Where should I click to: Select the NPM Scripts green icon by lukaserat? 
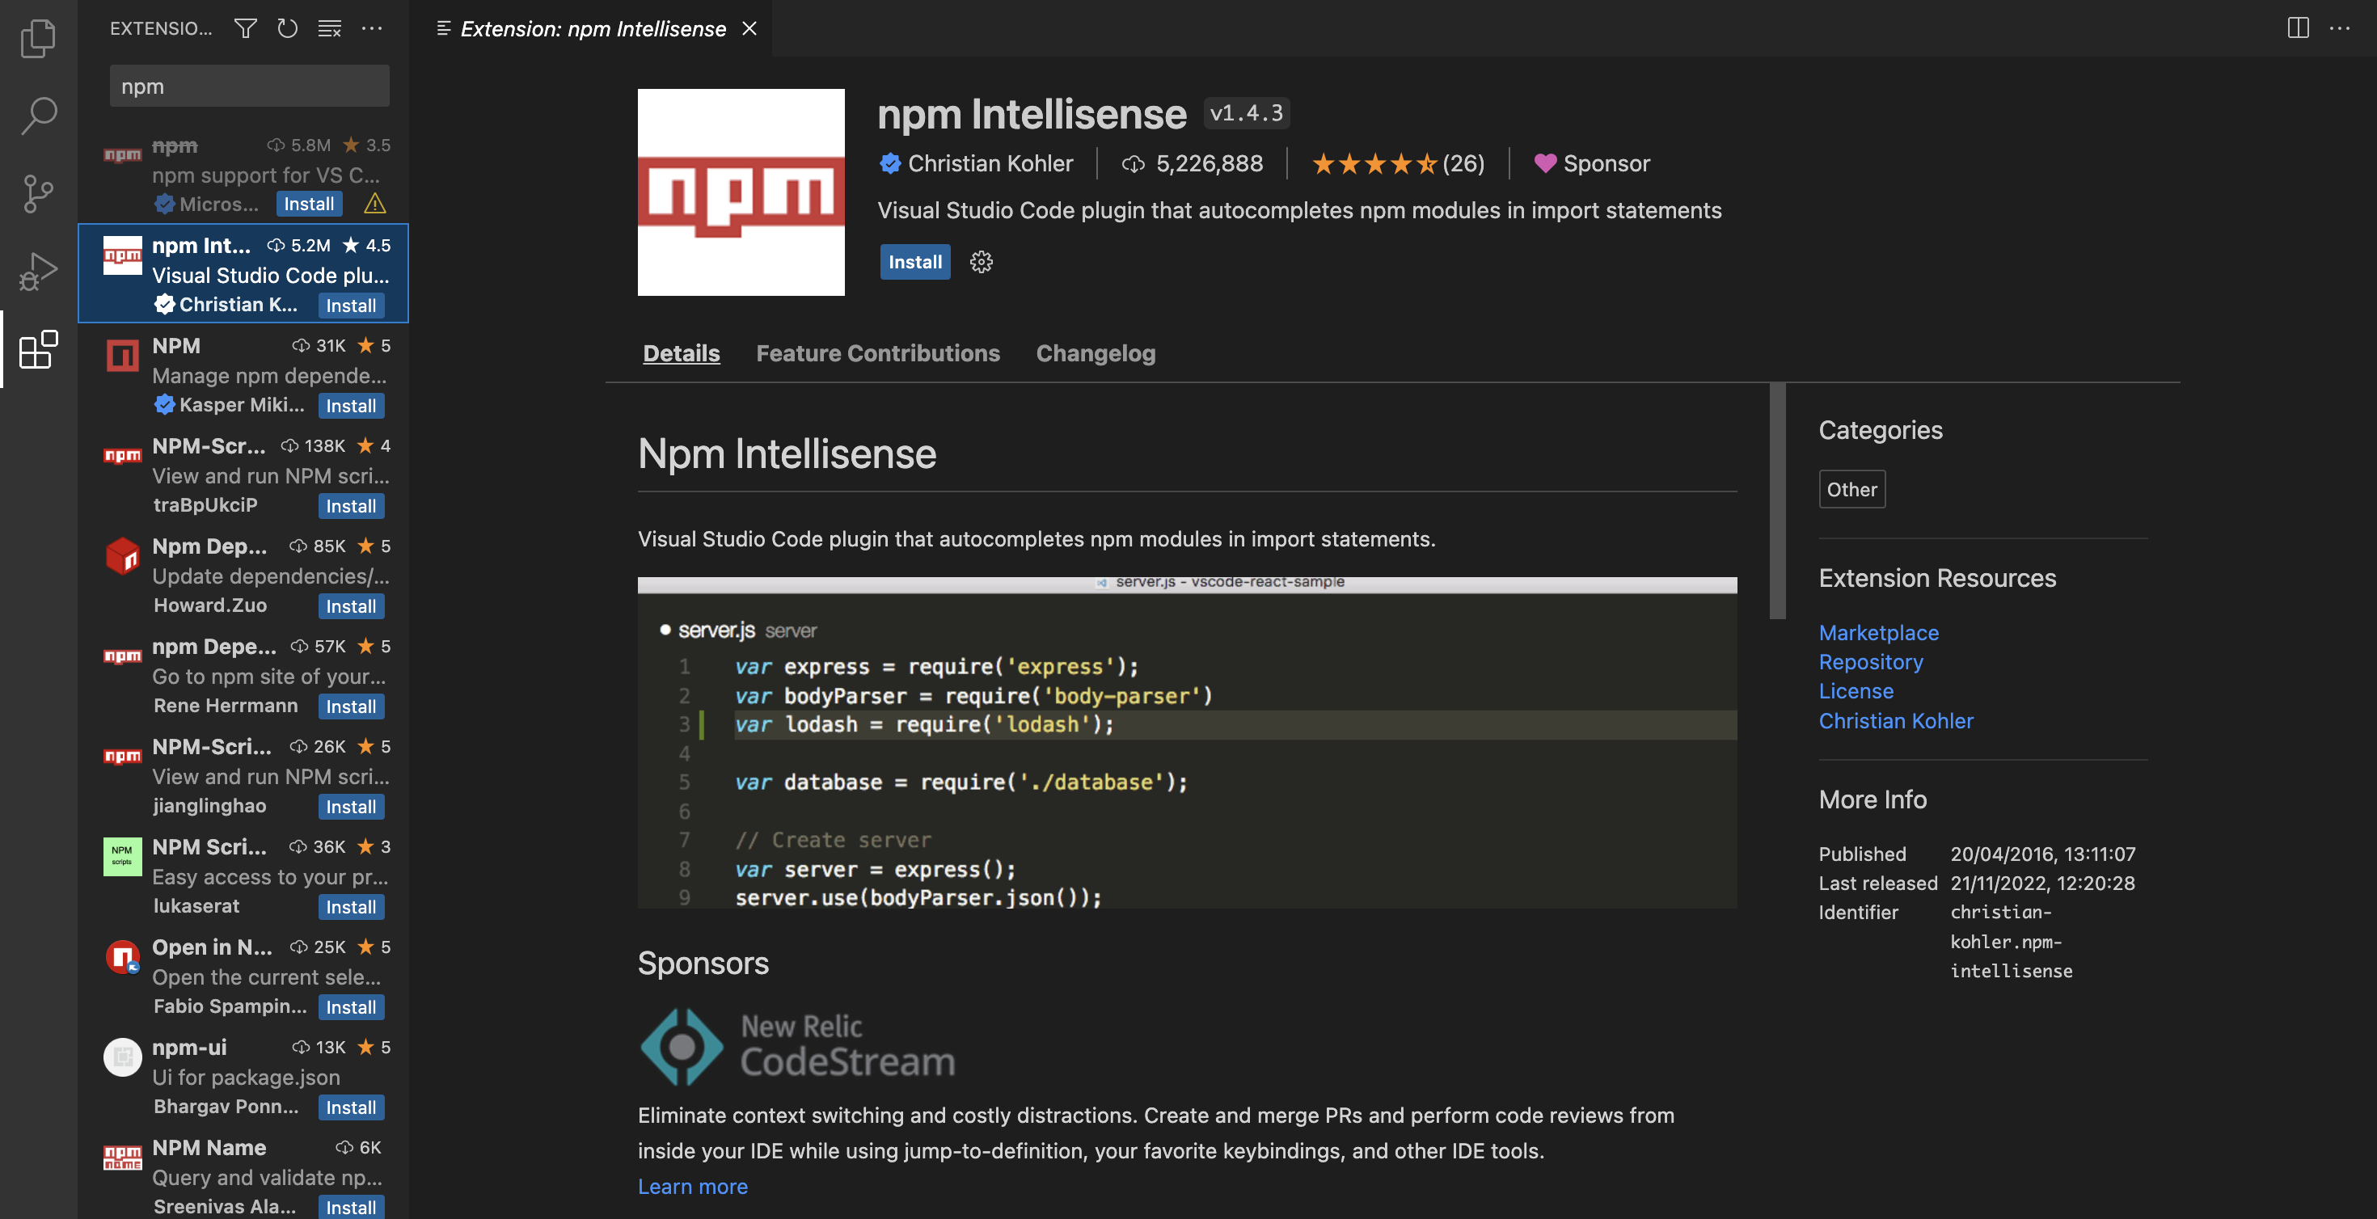click(x=122, y=858)
